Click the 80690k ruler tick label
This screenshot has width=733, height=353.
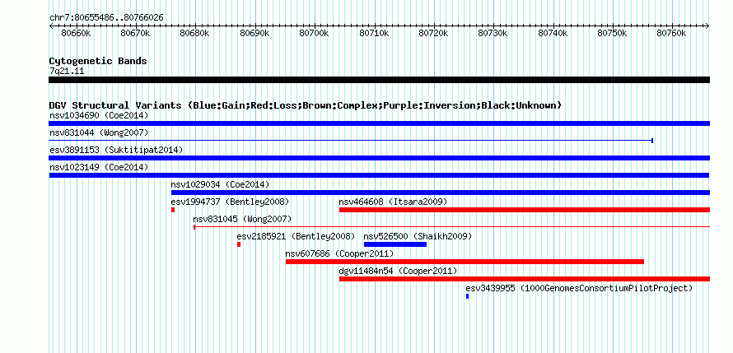254,33
